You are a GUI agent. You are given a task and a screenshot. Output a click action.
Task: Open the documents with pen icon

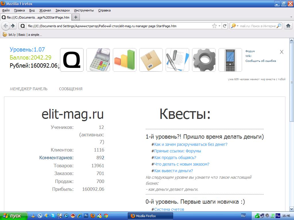(x=177, y=60)
